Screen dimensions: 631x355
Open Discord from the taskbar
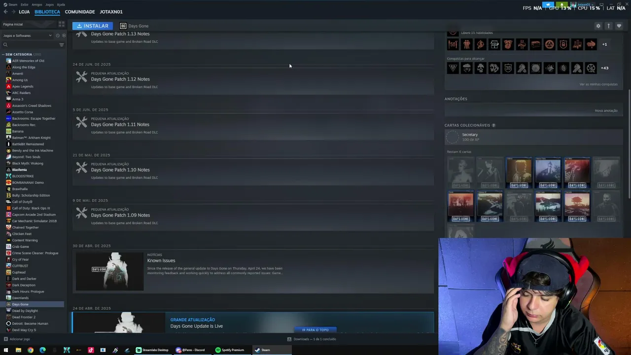190,350
